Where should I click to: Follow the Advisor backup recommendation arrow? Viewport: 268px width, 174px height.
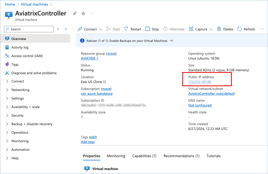pos(171,41)
